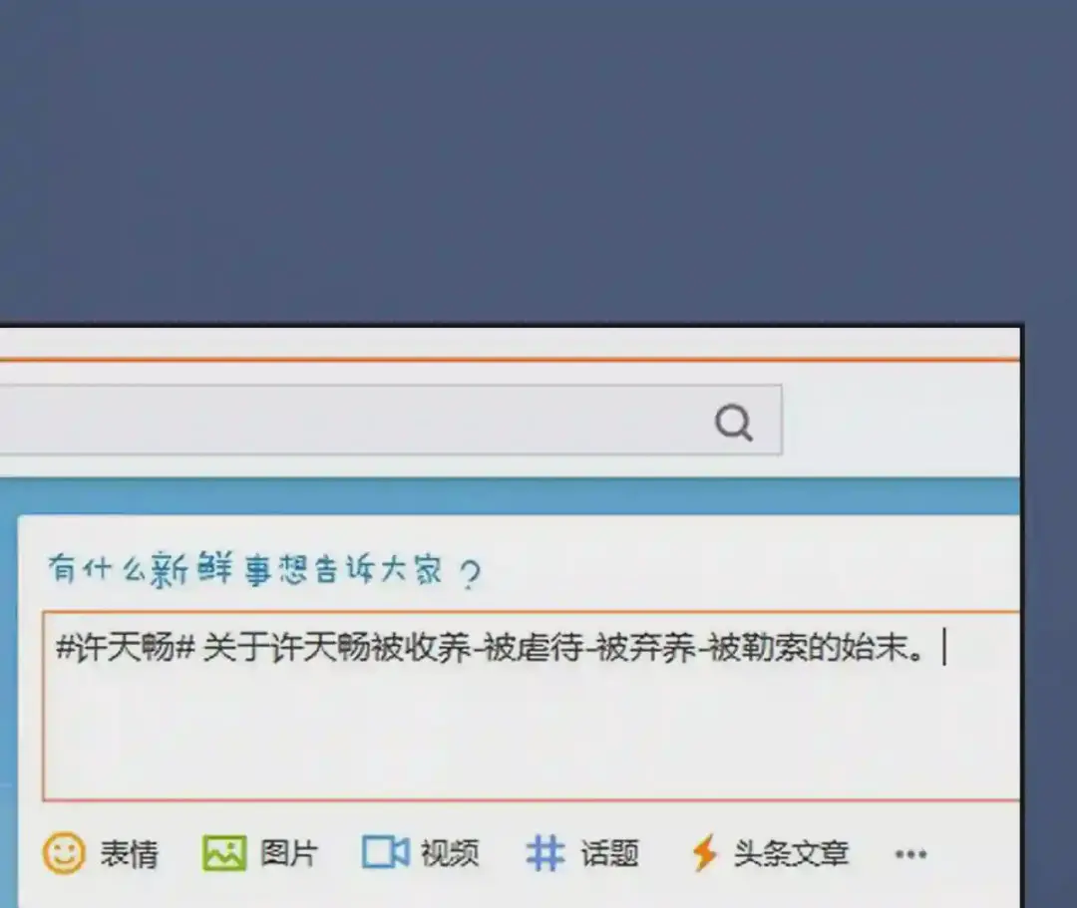Click the hashtag topic icon
Screen dimensions: 1077x908
(545, 852)
